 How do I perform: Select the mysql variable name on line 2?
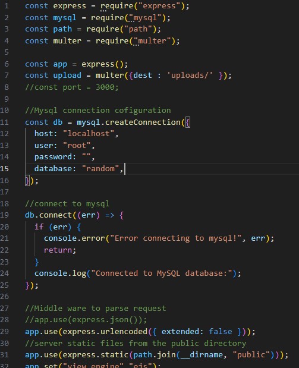pyautogui.click(x=65, y=18)
